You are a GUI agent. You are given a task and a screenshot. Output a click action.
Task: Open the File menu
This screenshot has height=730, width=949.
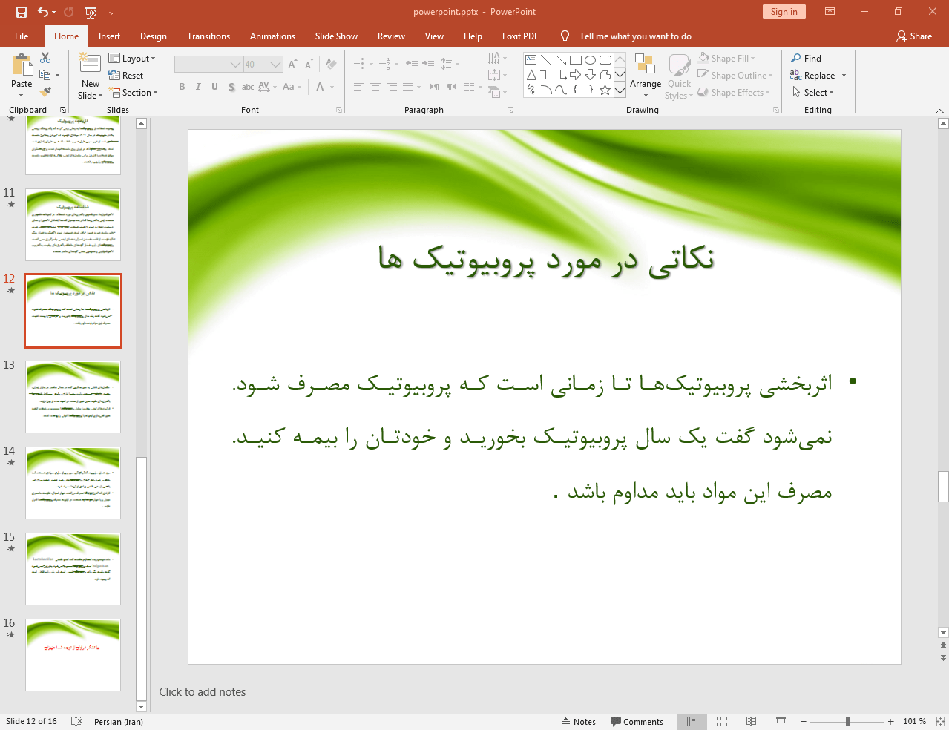coord(22,36)
